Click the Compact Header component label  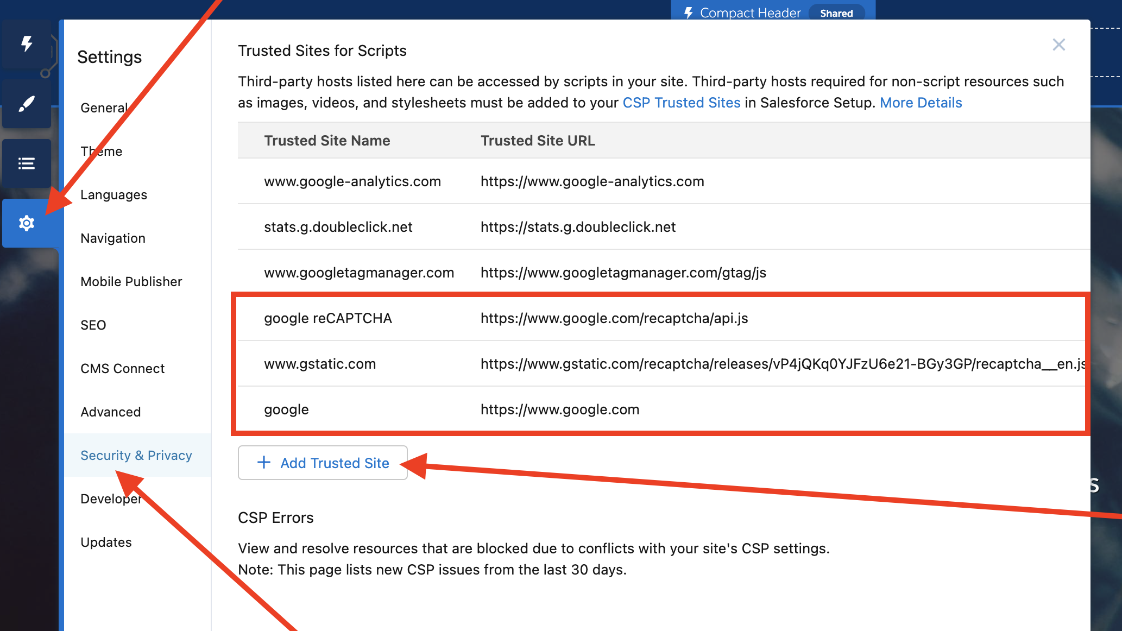pos(750,12)
